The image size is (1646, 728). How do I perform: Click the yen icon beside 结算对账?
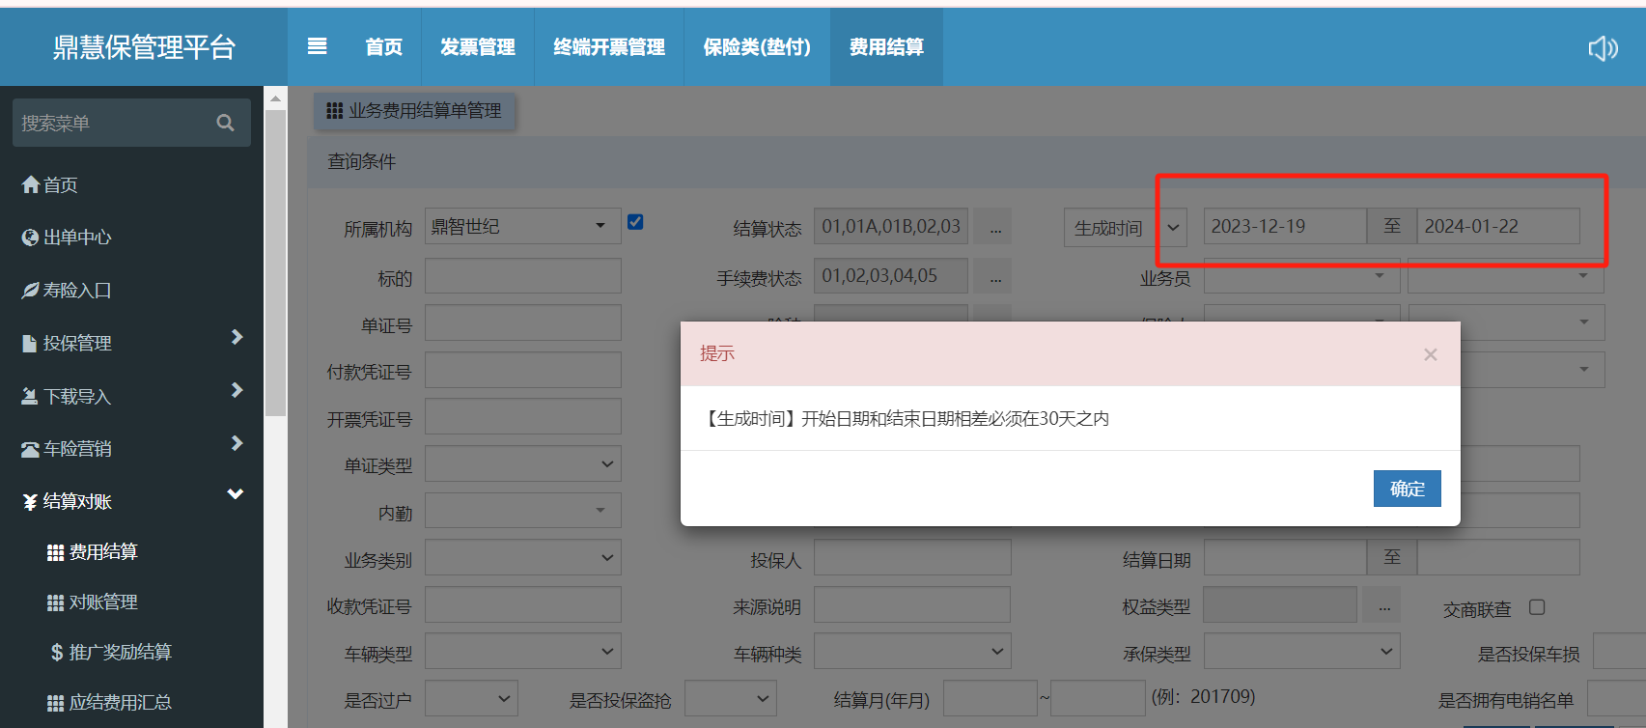point(30,502)
